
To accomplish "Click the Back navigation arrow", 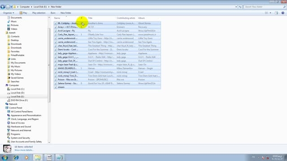I will pyautogui.click(x=3, y=7).
